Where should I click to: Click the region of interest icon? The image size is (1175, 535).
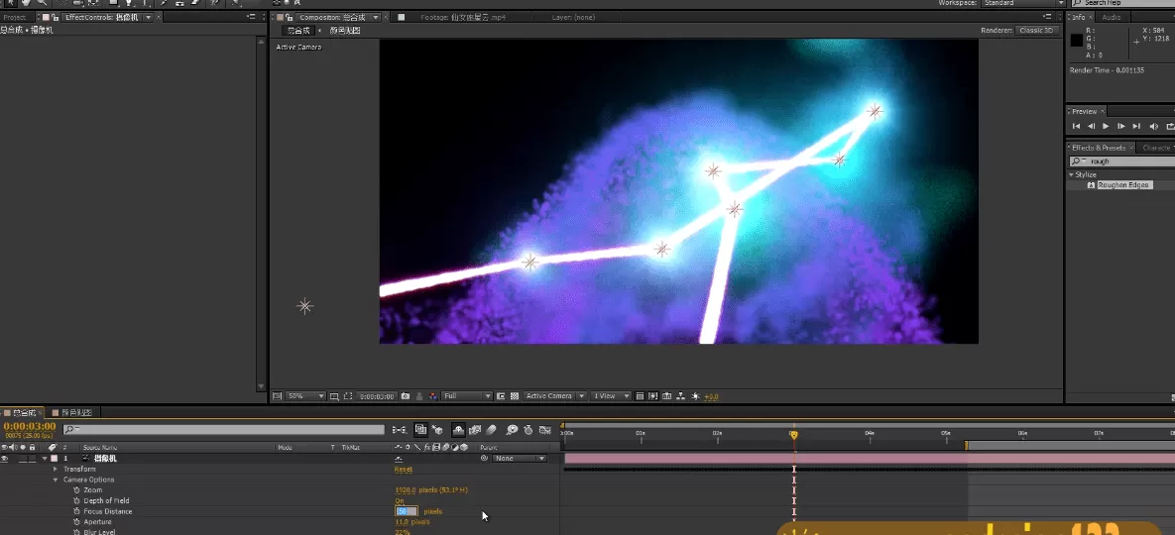click(x=501, y=396)
